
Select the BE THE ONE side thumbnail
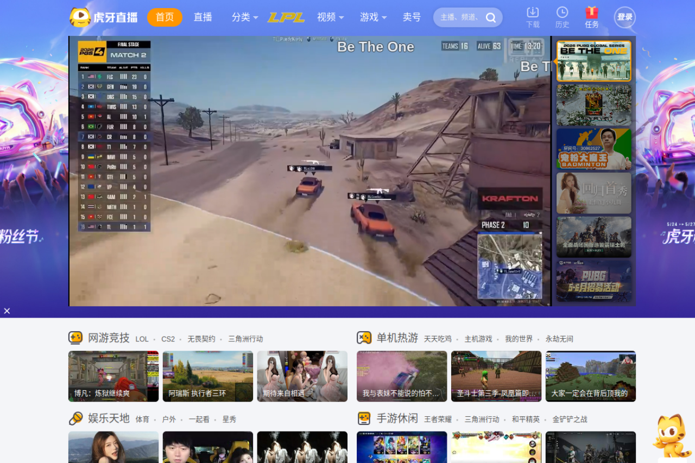click(594, 61)
